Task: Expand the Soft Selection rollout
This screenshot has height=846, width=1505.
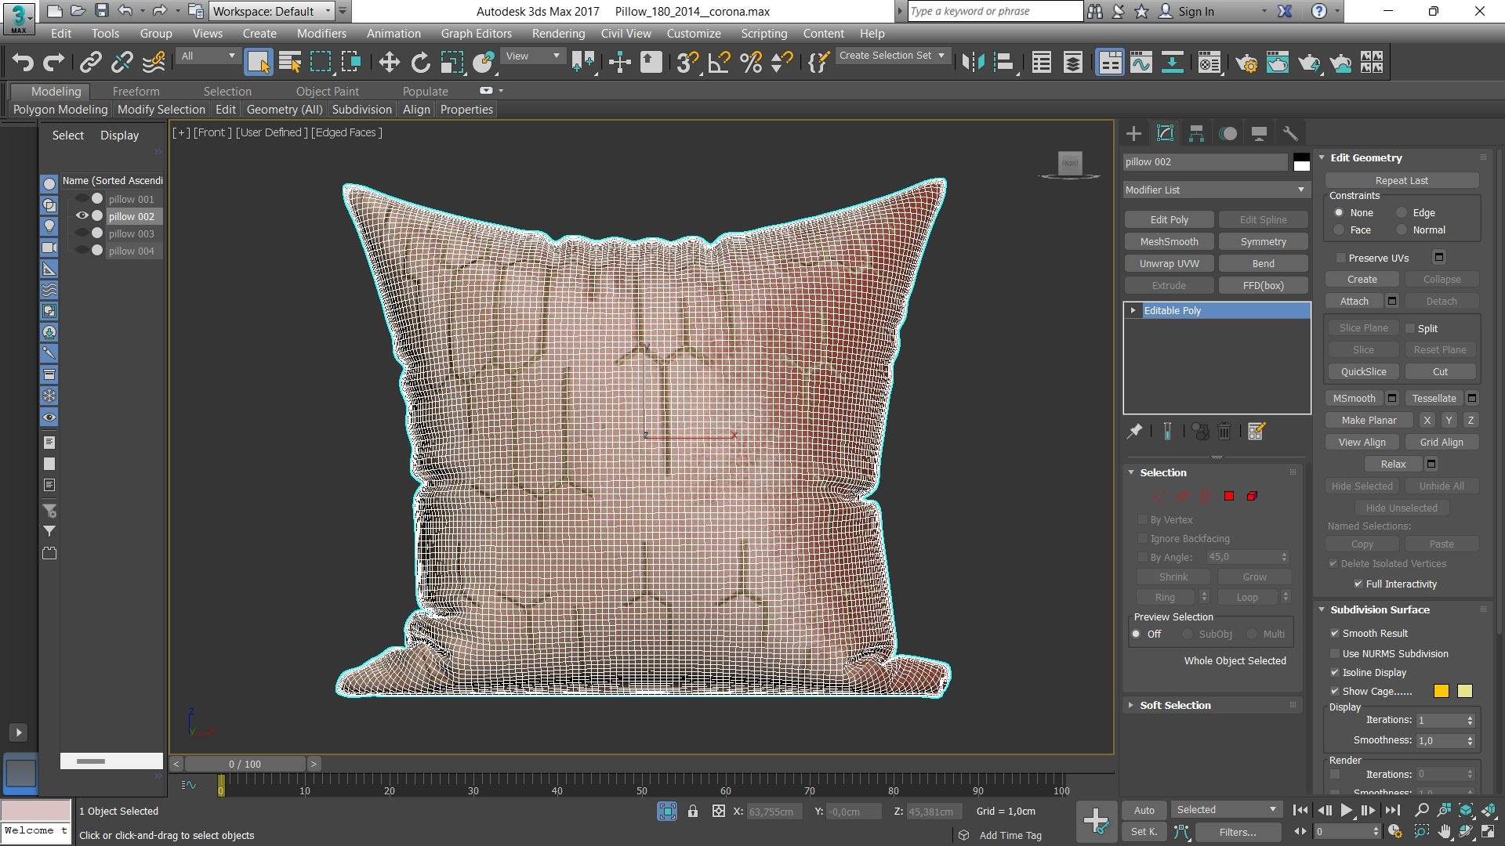Action: point(1175,705)
